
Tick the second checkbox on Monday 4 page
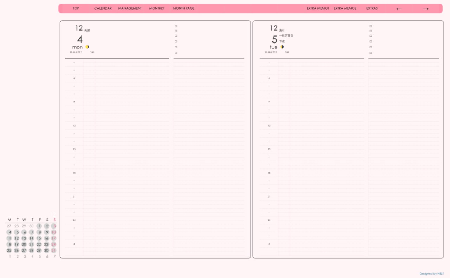[176, 31]
